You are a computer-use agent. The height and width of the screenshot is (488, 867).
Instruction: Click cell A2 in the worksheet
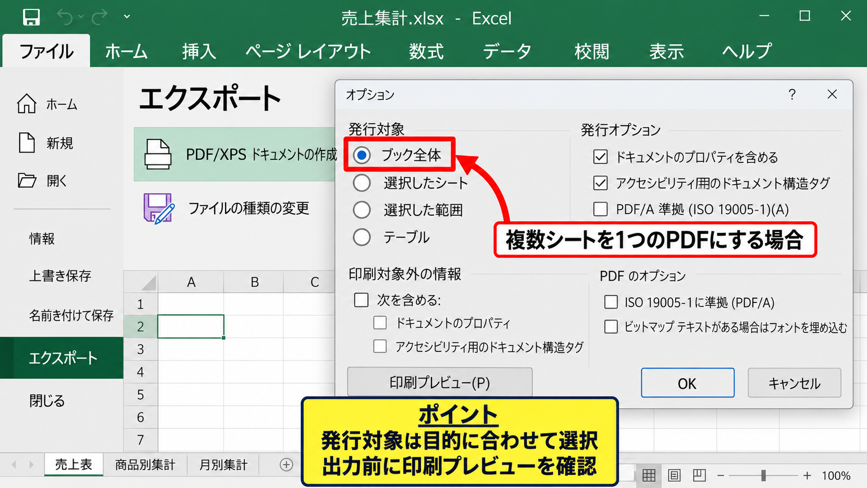pyautogui.click(x=191, y=326)
